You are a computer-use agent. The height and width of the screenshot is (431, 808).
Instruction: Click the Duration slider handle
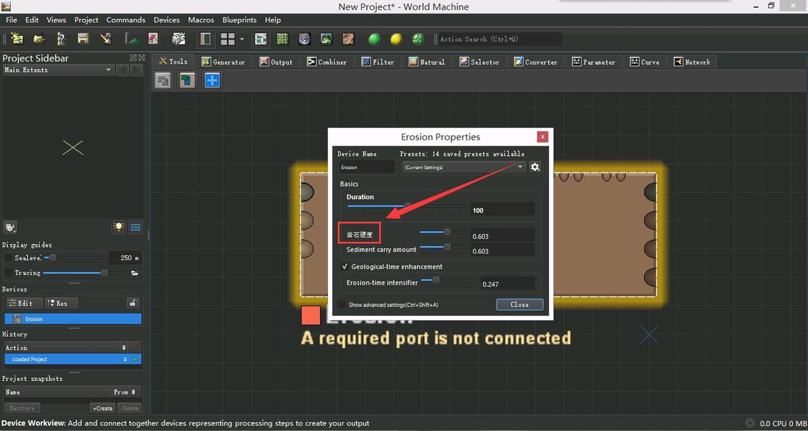tap(408, 205)
